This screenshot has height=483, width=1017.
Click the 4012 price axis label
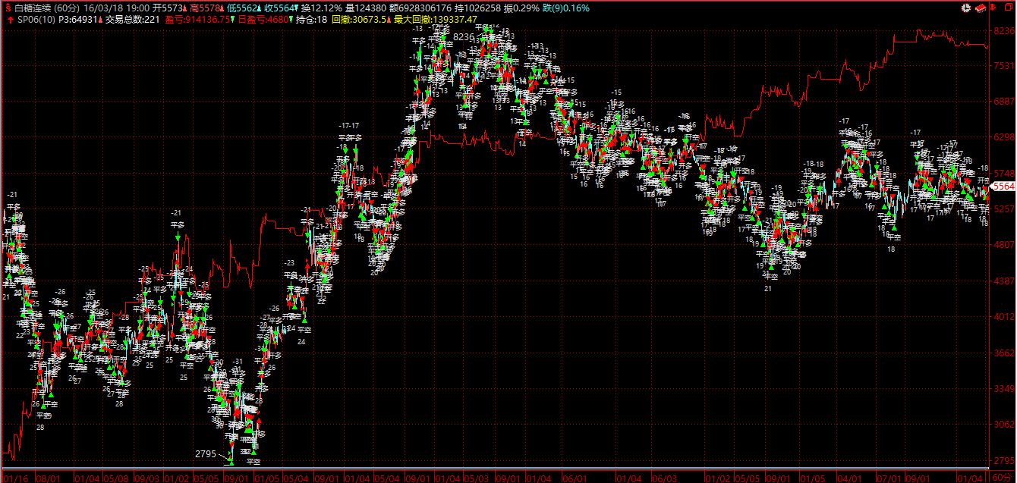point(1003,317)
